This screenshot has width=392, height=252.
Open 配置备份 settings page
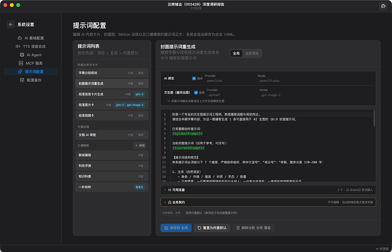pos(31,80)
